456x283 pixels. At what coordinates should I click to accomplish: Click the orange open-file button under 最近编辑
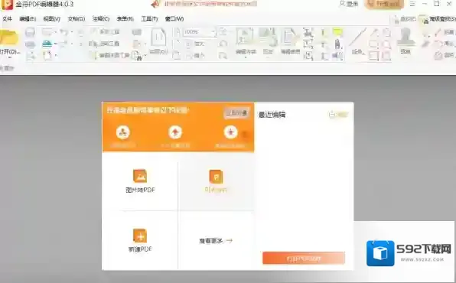pos(304,258)
